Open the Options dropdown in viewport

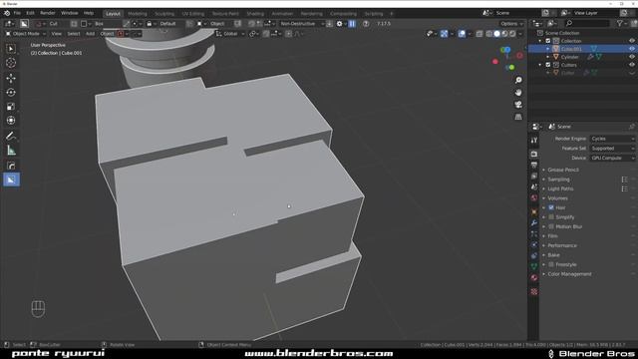(511, 24)
